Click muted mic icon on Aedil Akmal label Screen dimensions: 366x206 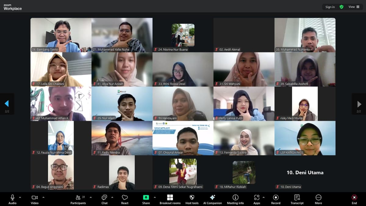click(217, 49)
